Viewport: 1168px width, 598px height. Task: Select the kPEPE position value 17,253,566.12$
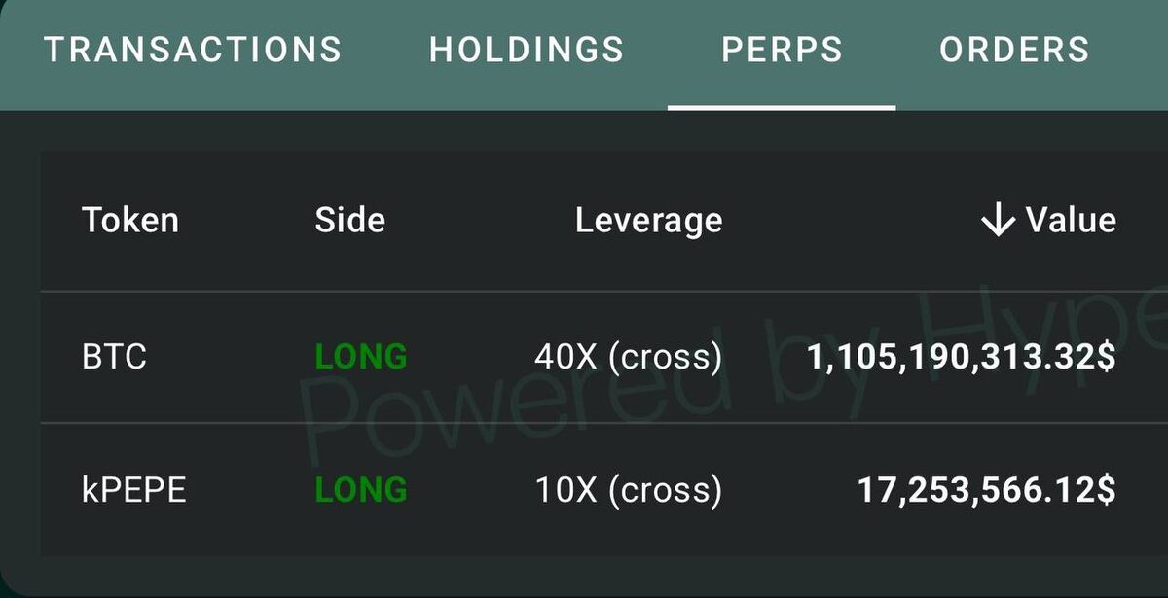point(986,490)
